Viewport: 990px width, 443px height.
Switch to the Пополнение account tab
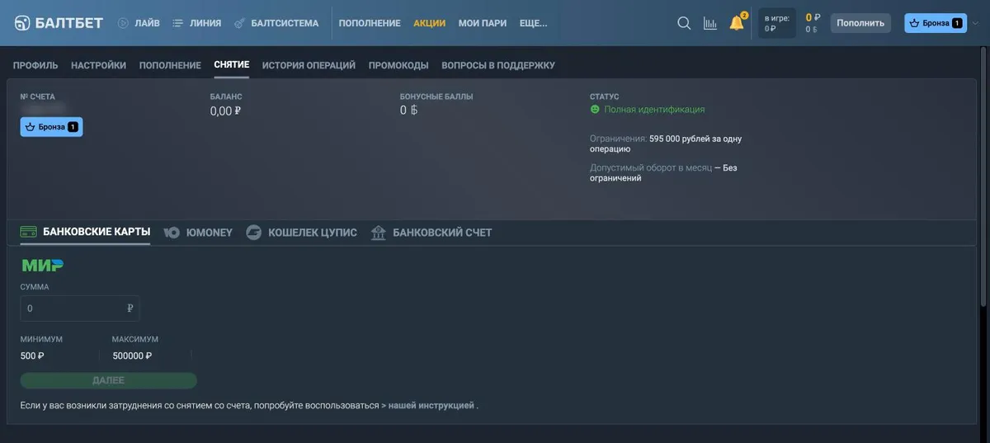click(170, 65)
